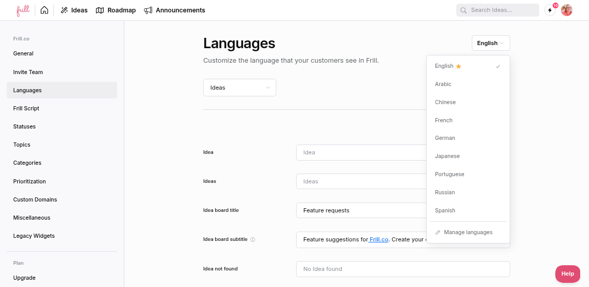Image resolution: width=589 pixels, height=287 pixels.
Task: Open the Announcements nav item
Action: pos(174,10)
